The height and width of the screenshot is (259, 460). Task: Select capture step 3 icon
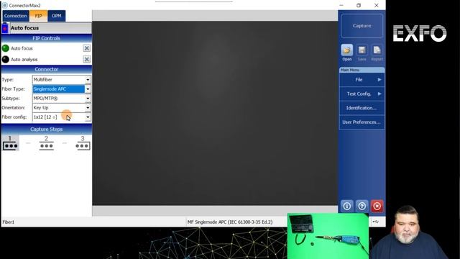pos(83,143)
